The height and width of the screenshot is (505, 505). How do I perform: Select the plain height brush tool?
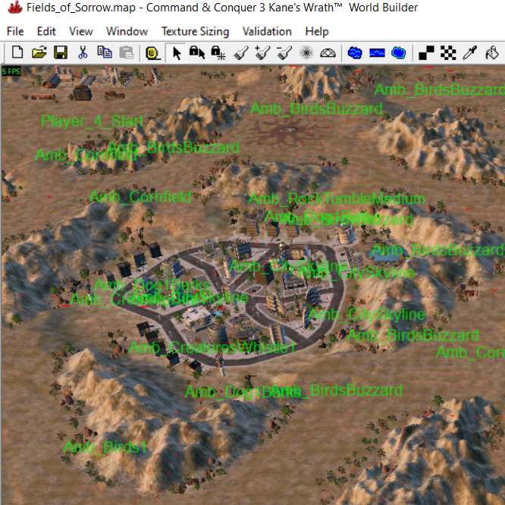[241, 53]
